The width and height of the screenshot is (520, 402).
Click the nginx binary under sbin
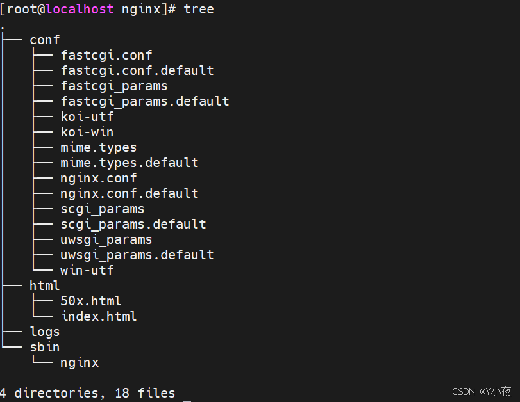(80, 363)
